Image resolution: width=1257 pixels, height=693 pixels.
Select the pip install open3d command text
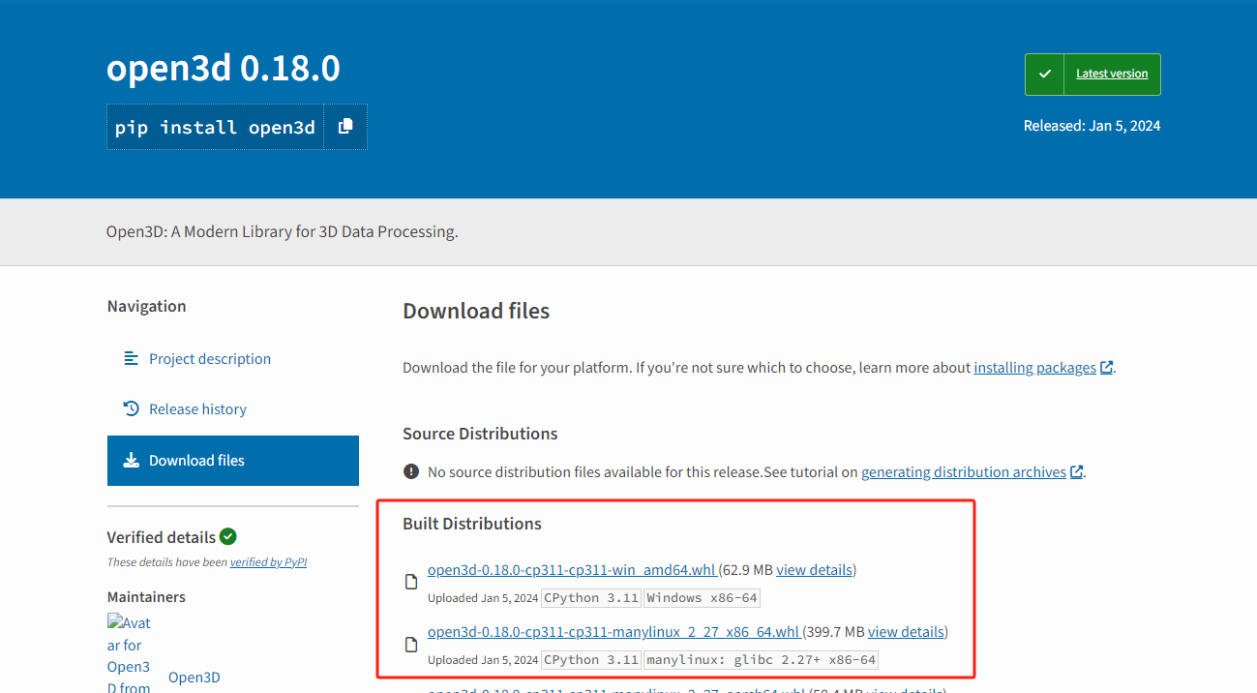coord(215,128)
